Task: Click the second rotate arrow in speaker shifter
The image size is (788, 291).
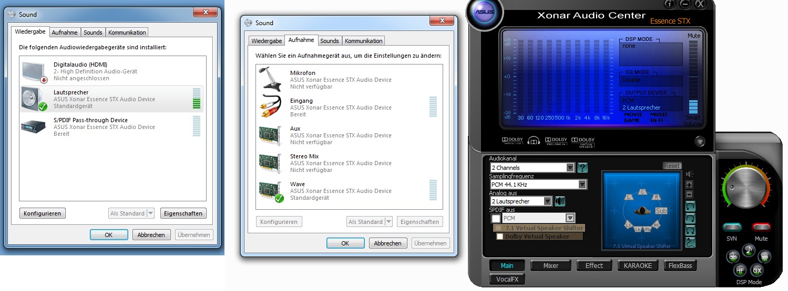Action: pyautogui.click(x=691, y=218)
